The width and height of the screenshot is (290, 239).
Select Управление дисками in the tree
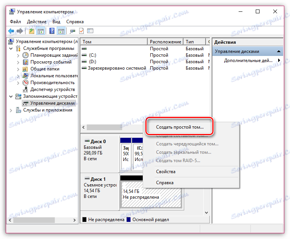click(x=53, y=103)
